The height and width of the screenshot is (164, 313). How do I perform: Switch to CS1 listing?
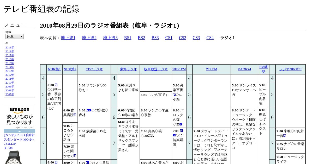pos(169,38)
